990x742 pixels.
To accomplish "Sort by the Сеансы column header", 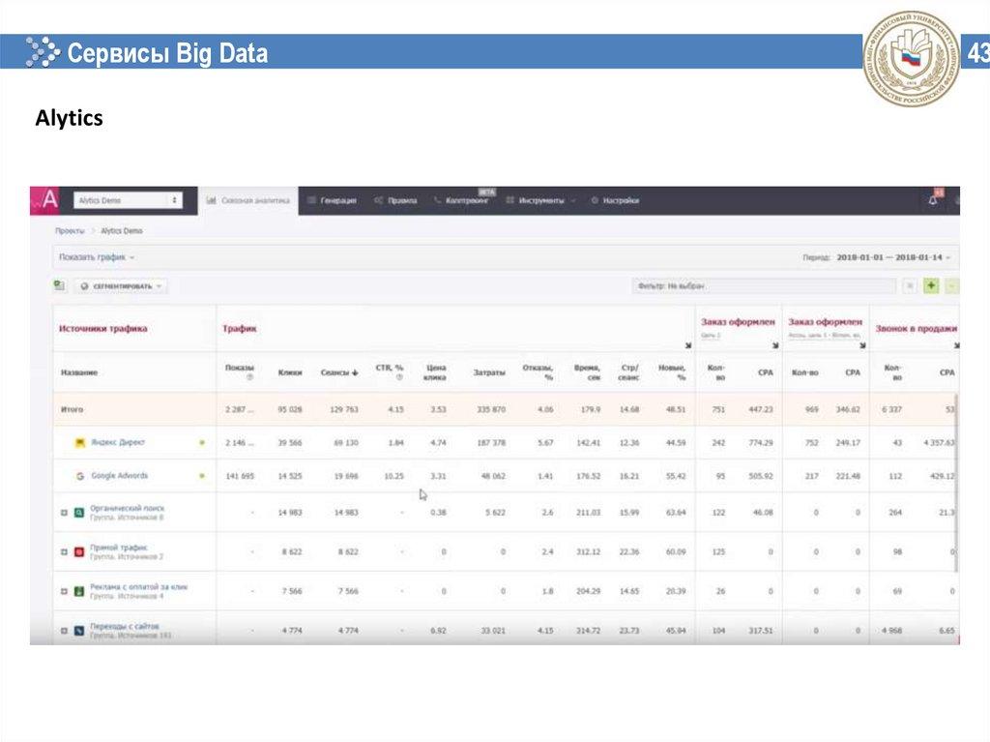I will tap(338, 372).
